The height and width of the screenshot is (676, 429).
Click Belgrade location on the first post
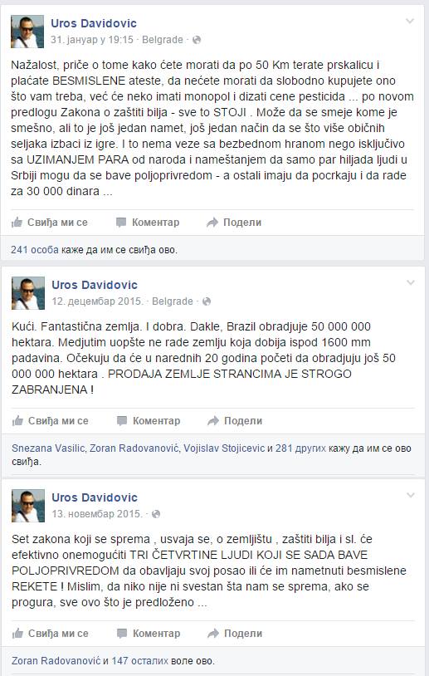pos(163,40)
